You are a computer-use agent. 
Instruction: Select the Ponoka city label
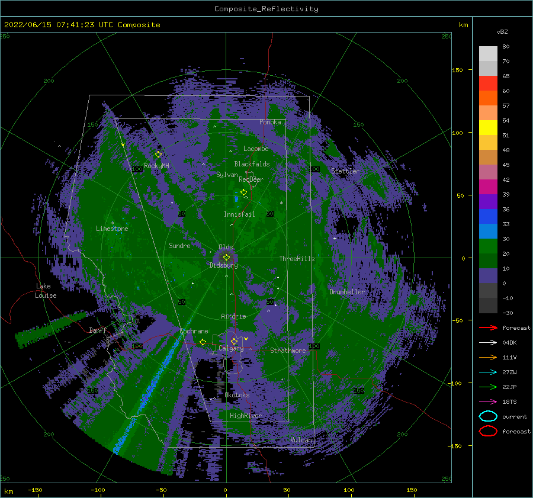(x=270, y=122)
